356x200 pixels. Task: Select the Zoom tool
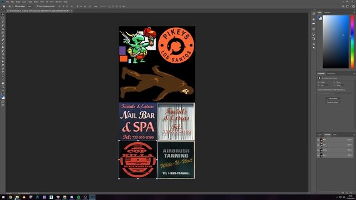click(3, 87)
